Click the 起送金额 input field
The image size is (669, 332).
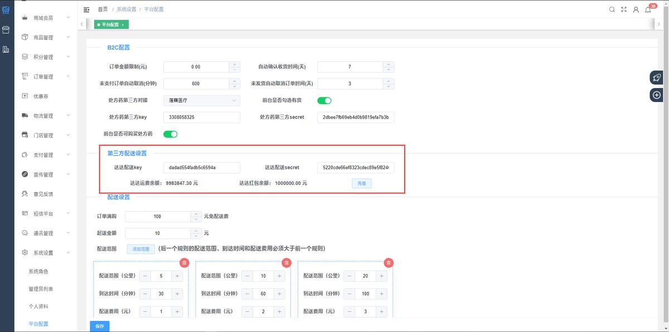coord(158,233)
